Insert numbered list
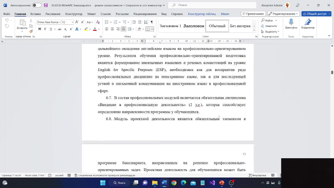The image size is (334, 188). [116, 22]
